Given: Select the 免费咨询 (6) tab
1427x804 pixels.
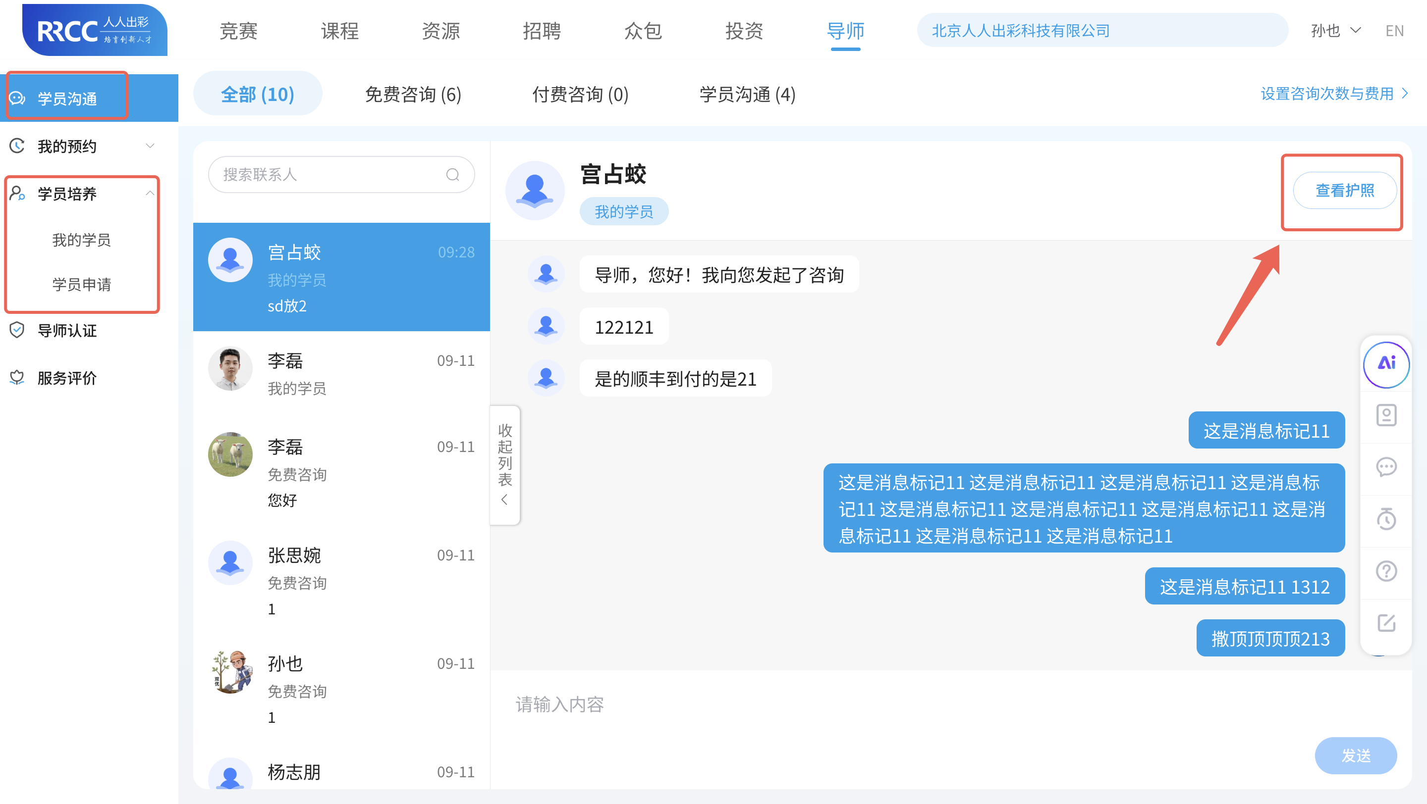Looking at the screenshot, I should coord(413,94).
